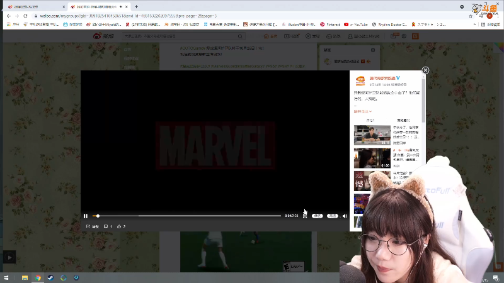Viewport: 504px width, 283px height.
Task: Close the active Weibo tab
Action: point(127,6)
